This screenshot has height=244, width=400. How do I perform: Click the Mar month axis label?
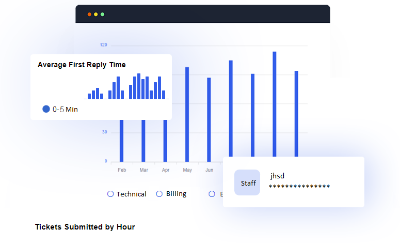tap(143, 170)
